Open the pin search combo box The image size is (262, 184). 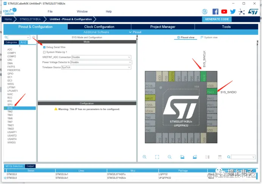click(x=243, y=157)
